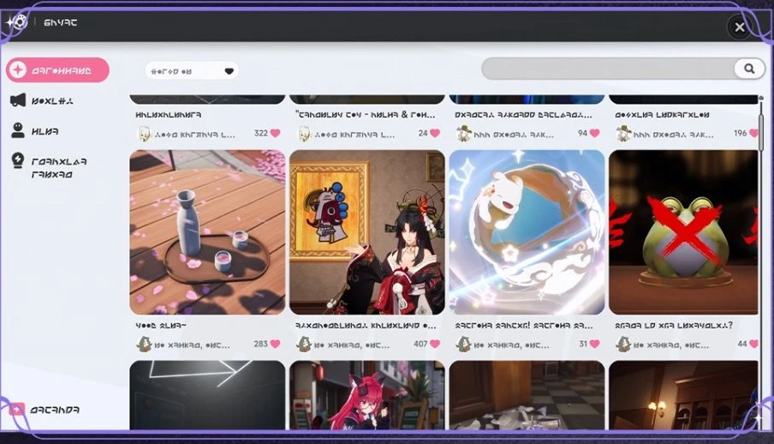Select the pink highlighted sparkle sidebar tab
The image size is (774, 444).
(57, 69)
